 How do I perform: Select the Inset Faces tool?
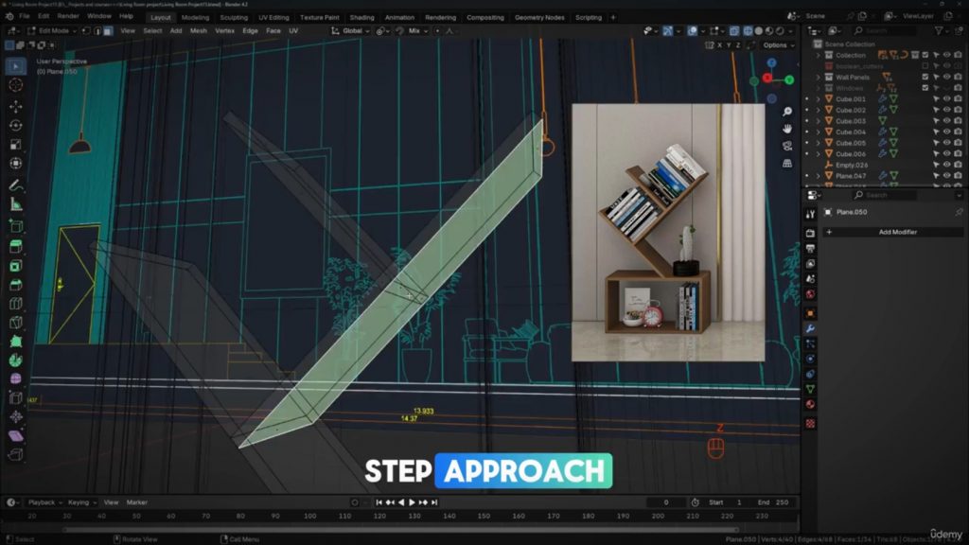(x=16, y=266)
